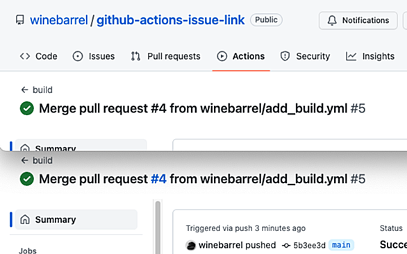
Task: Follow the blue #4 pull request link
Action: [x=158, y=179]
